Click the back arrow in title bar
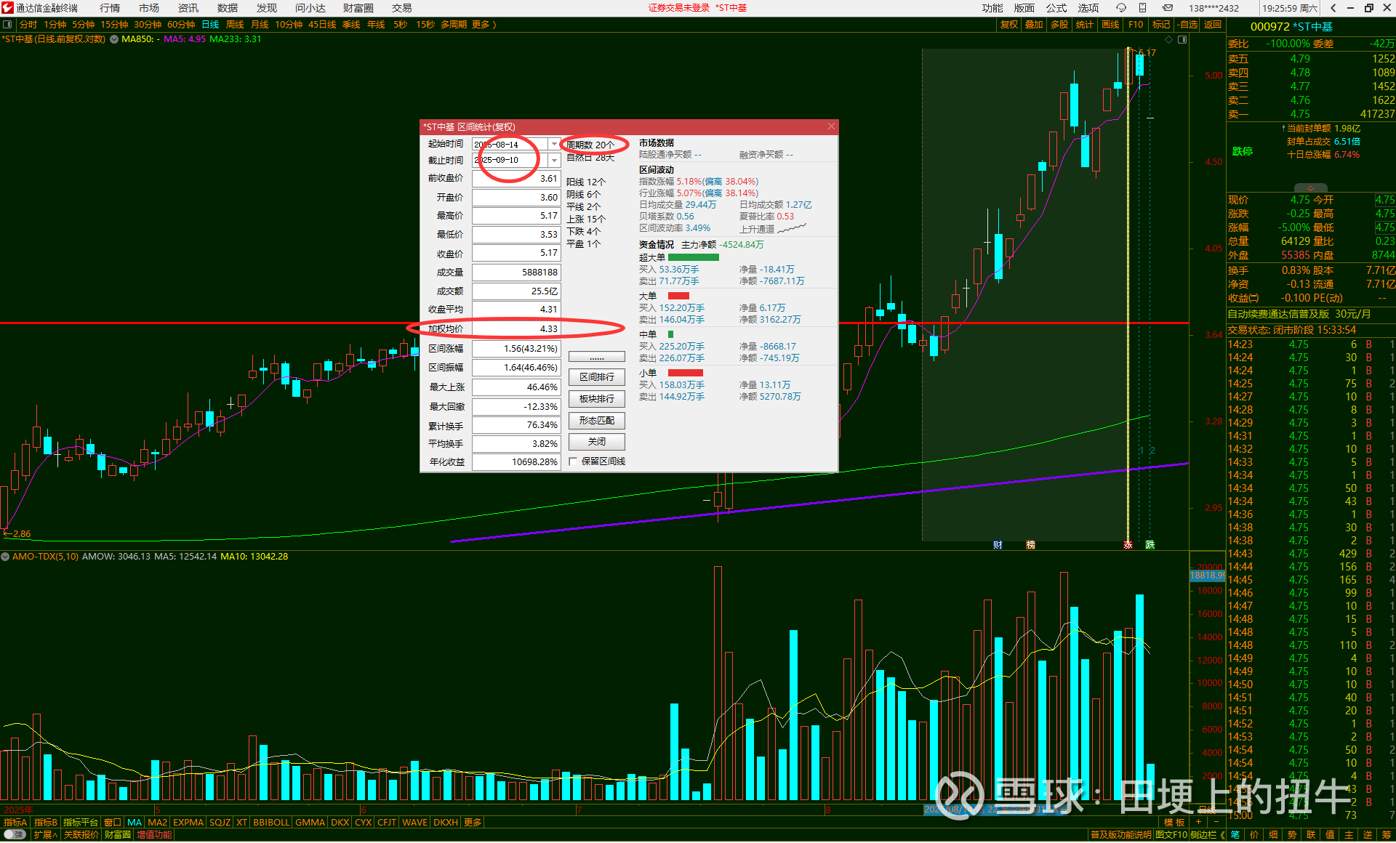The width and height of the screenshot is (1396, 843). coord(1333,8)
